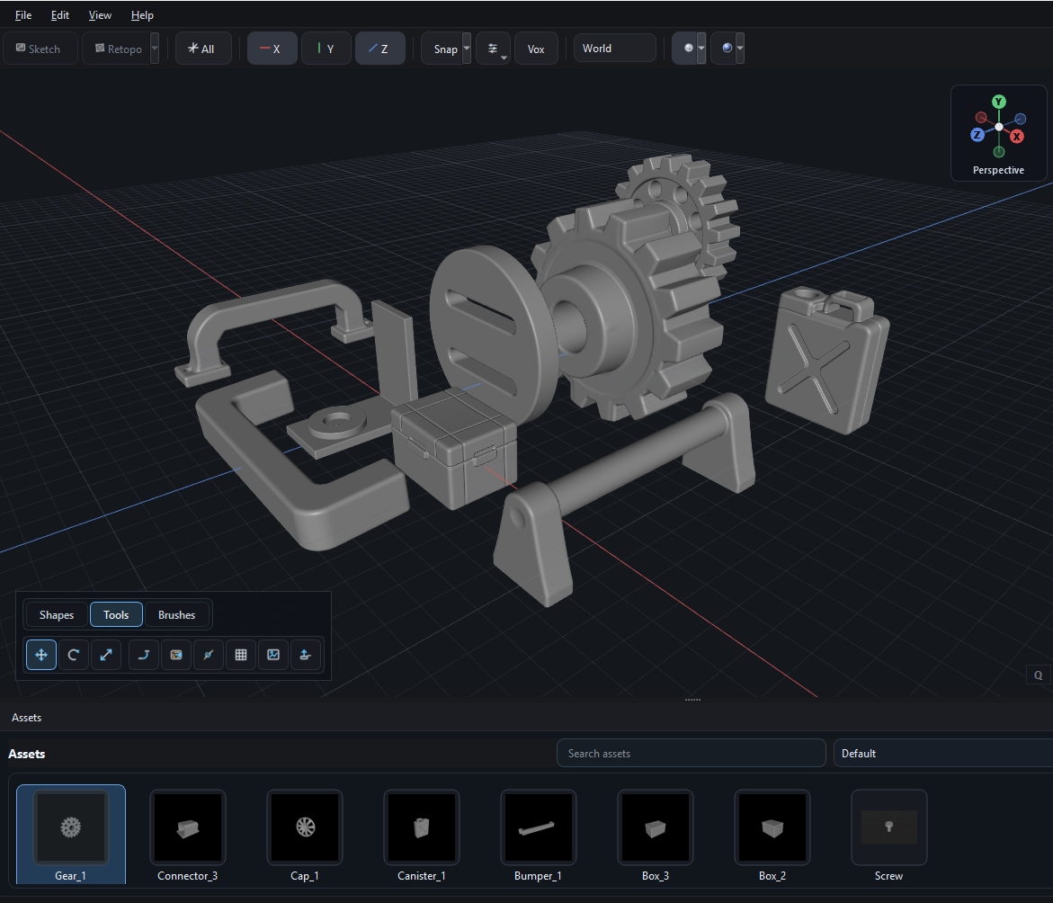Click the snap settings sliders icon
The height and width of the screenshot is (903, 1053).
(493, 49)
